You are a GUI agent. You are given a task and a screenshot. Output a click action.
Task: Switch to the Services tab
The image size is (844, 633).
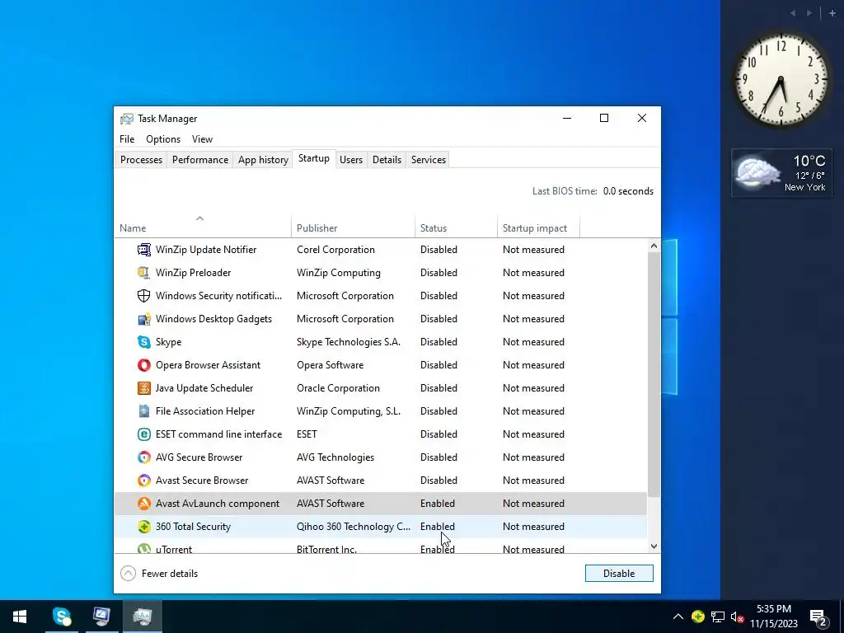429,160
